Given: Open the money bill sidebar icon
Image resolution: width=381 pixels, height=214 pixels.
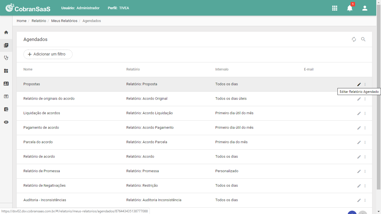Looking at the screenshot, I should (x=6, y=96).
